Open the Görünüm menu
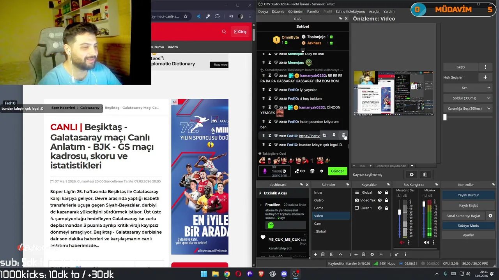499x280 pixels. pyautogui.click(x=296, y=12)
